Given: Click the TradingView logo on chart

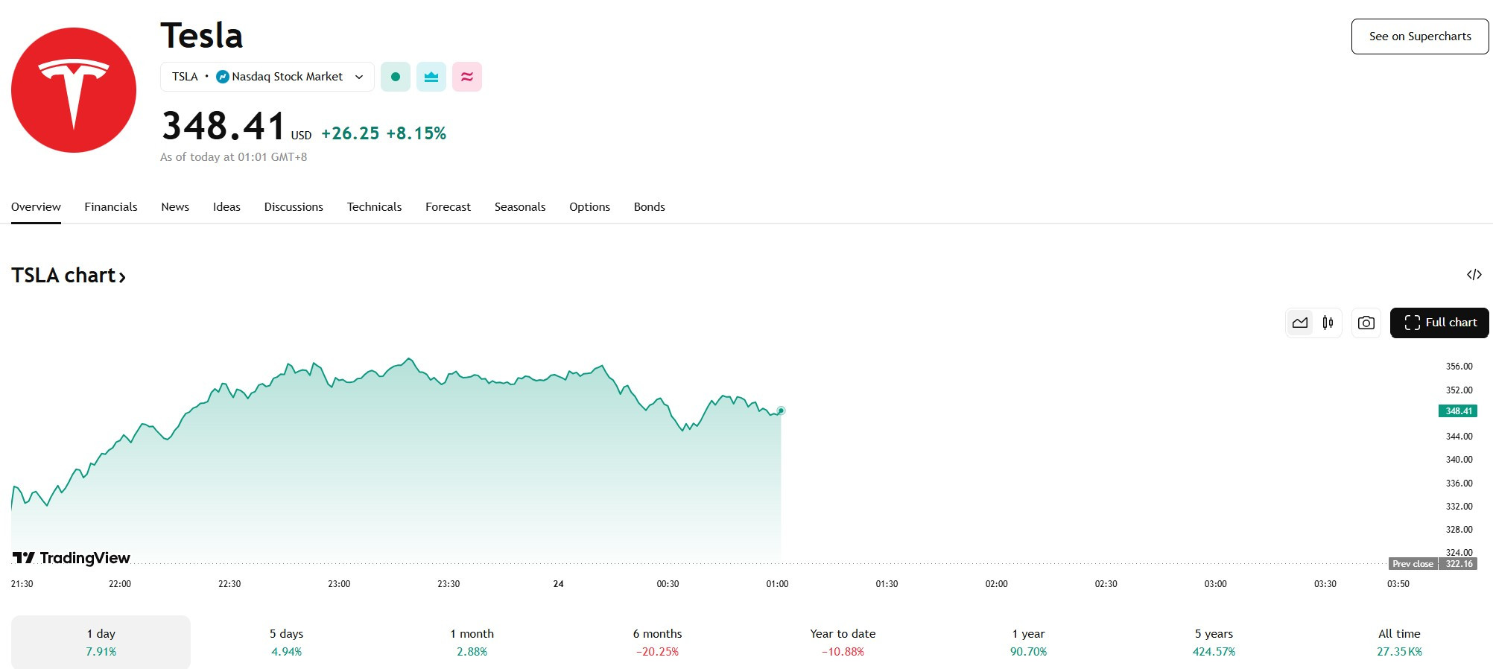Looking at the screenshot, I should [72, 558].
